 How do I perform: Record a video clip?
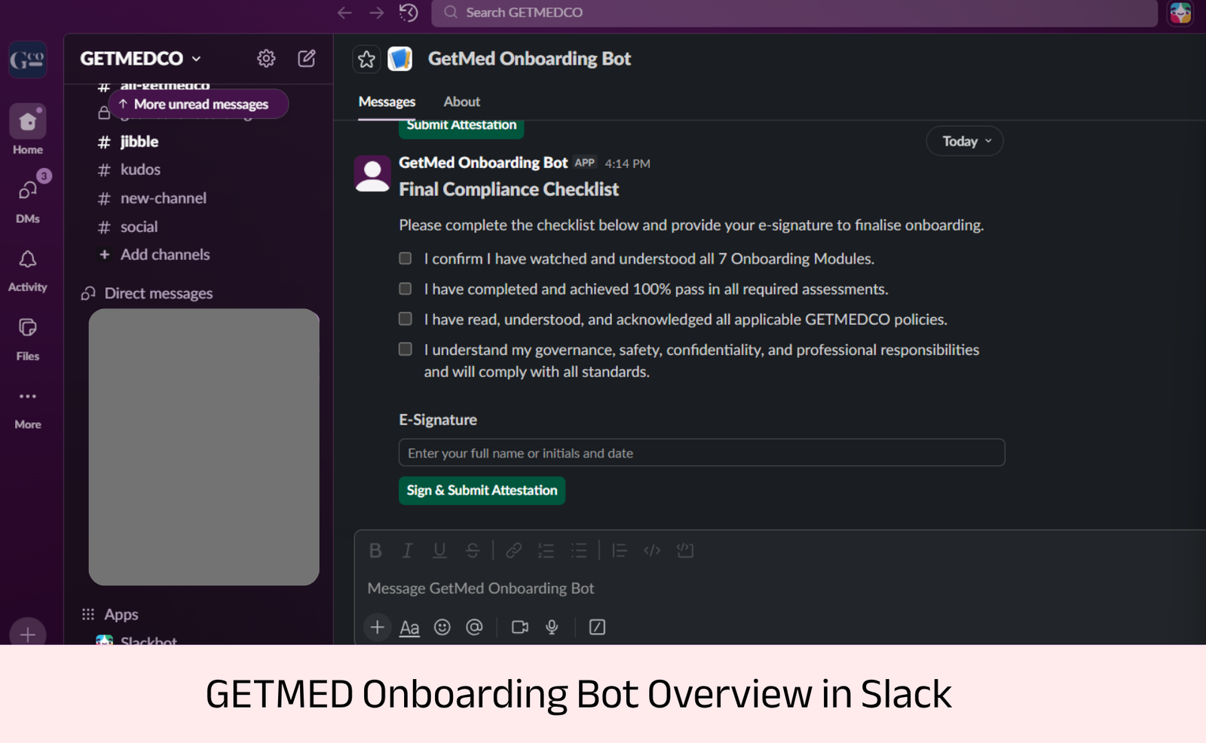pyautogui.click(x=519, y=627)
